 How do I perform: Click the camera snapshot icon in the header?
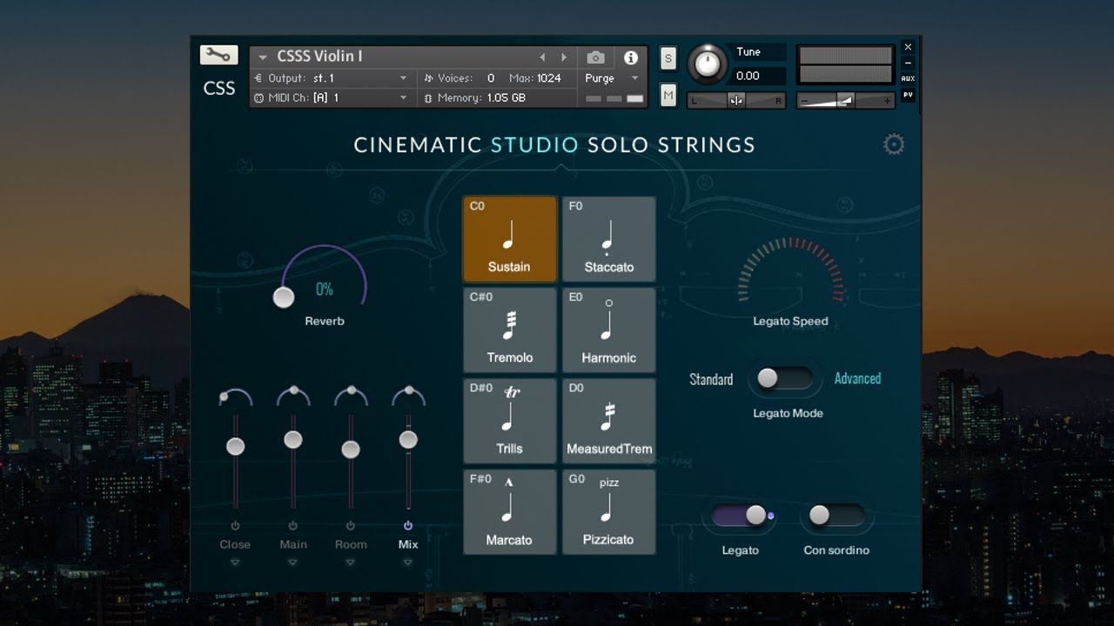(x=595, y=57)
